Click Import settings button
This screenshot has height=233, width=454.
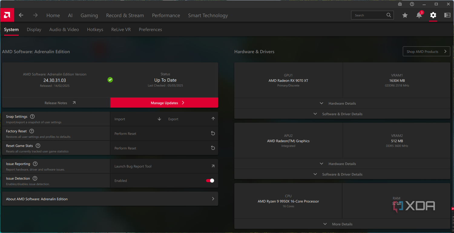click(137, 119)
